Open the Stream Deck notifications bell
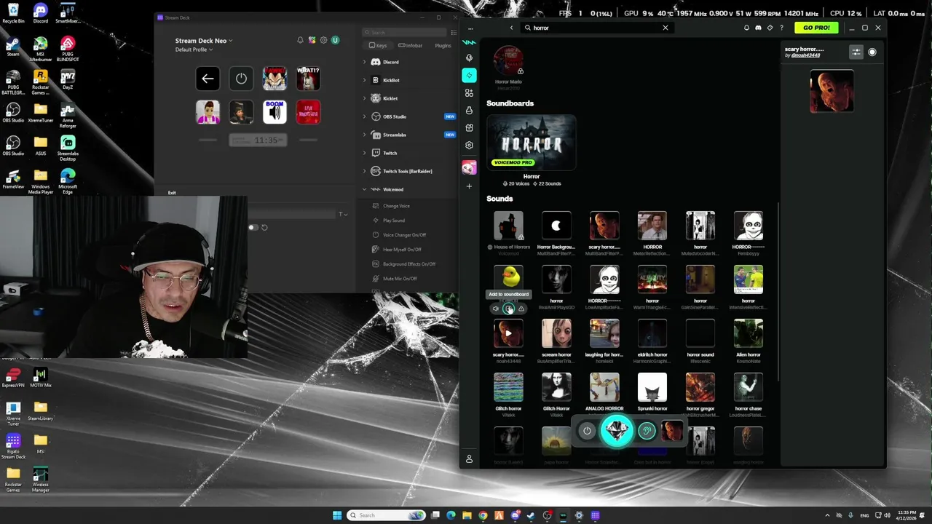932x524 pixels. click(300, 40)
